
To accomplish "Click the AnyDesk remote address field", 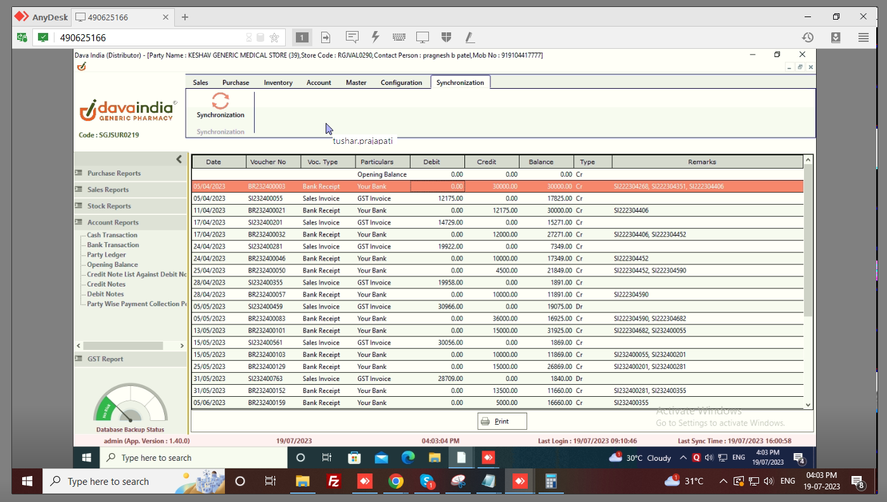I will coord(149,37).
